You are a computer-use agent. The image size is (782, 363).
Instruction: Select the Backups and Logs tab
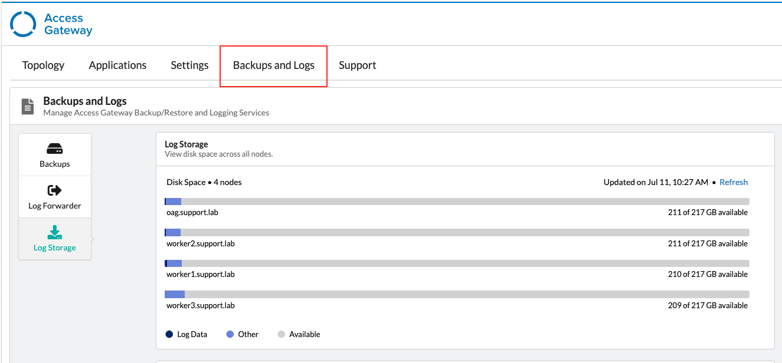273,65
